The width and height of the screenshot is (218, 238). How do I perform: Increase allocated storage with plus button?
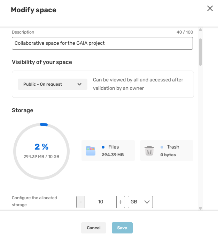tap(120, 202)
